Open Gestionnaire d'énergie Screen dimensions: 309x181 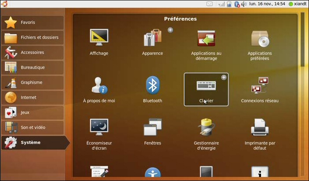click(206, 134)
